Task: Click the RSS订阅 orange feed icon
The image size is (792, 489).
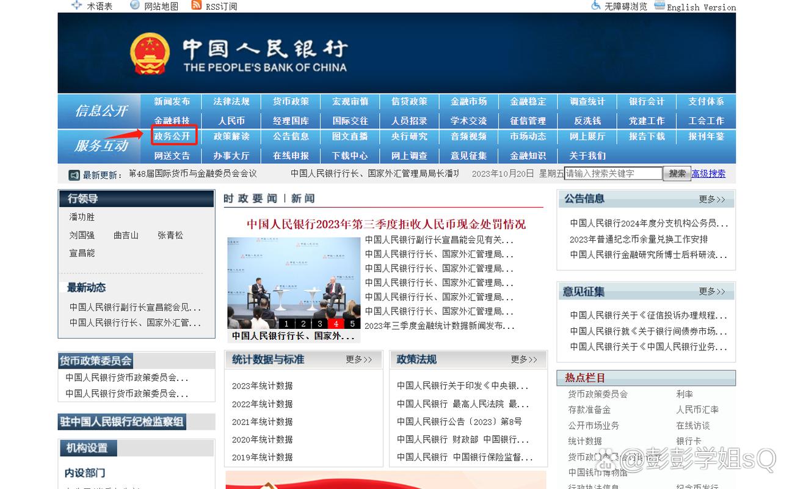Action: click(x=196, y=6)
